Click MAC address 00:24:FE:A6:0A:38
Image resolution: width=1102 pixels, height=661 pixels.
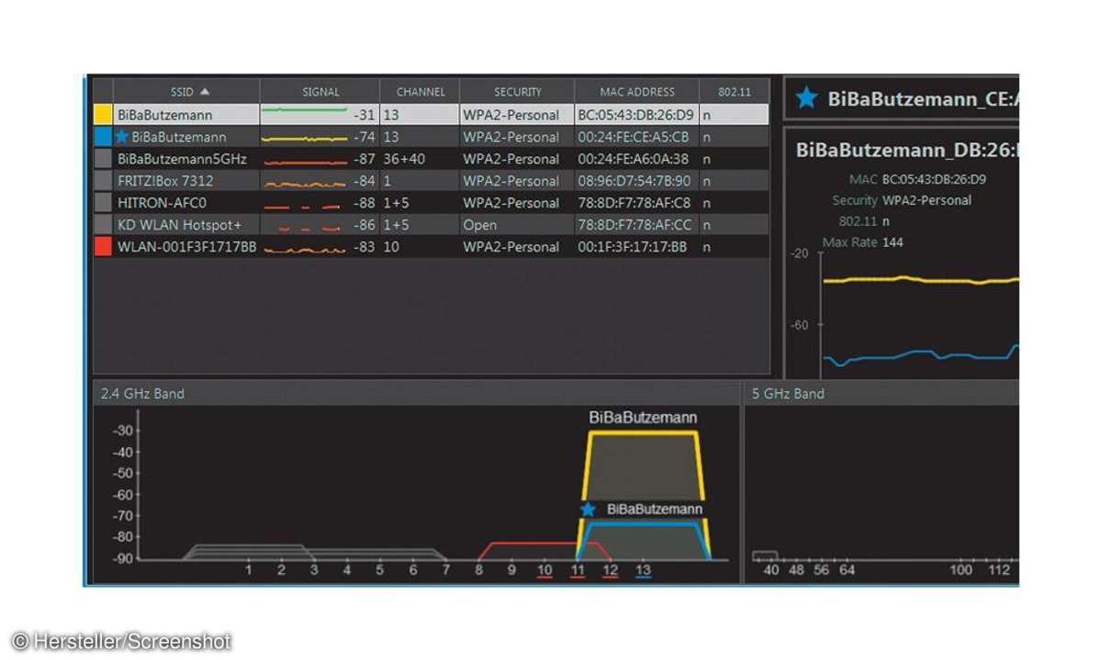coord(633,159)
